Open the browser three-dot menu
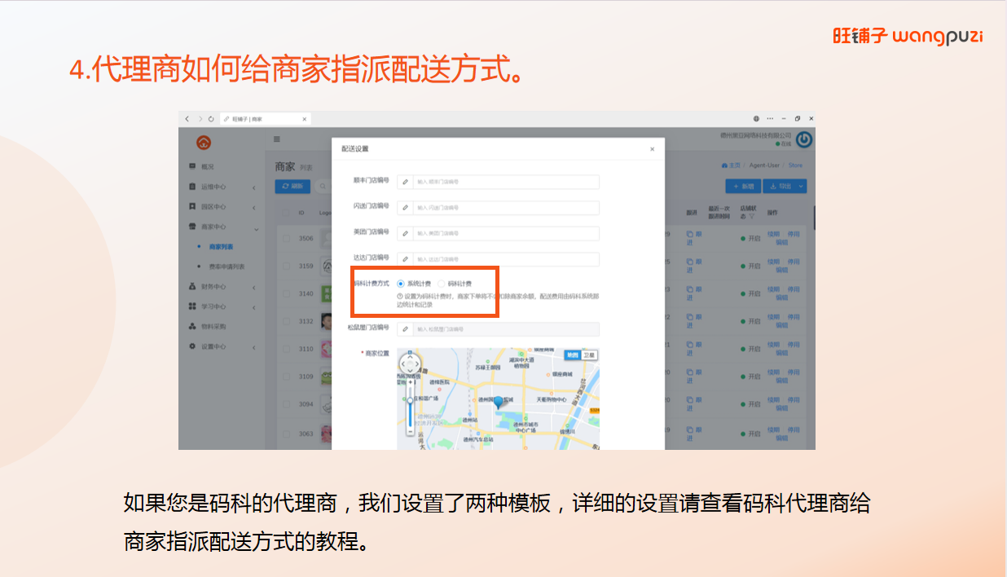Image resolution: width=1007 pixels, height=577 pixels. coord(770,119)
